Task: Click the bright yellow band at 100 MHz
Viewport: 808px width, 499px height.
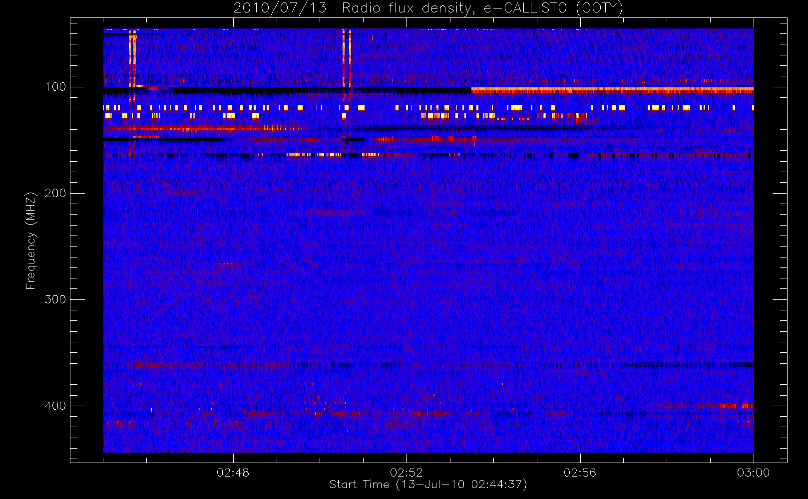Action: click(612, 90)
